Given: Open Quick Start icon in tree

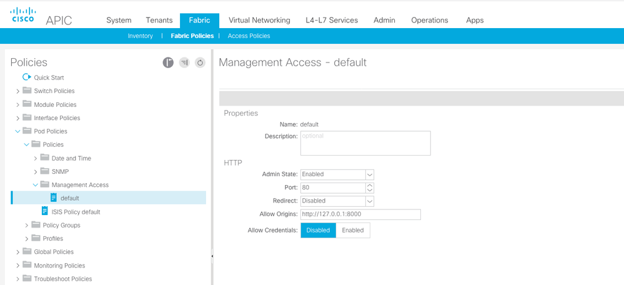Looking at the screenshot, I should click(x=27, y=77).
